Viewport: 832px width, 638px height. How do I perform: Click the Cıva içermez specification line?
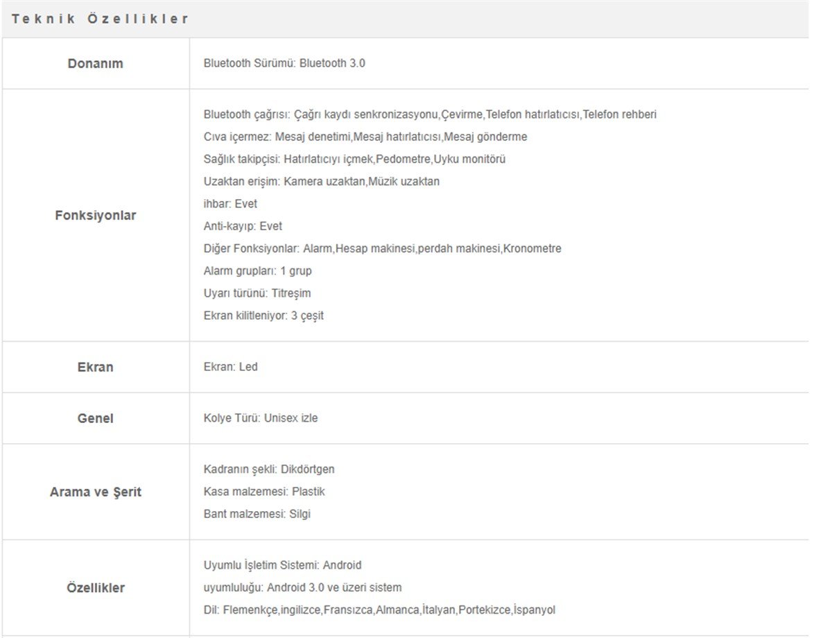pyautogui.click(x=365, y=137)
